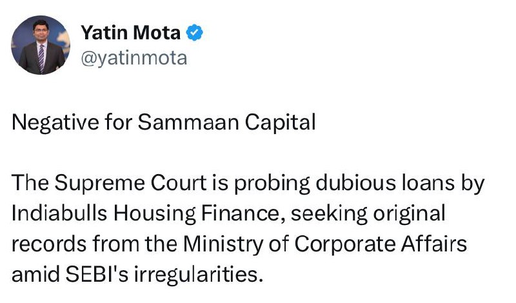
Task: Click the words "original records" in the tweet
Action: pos(413,213)
